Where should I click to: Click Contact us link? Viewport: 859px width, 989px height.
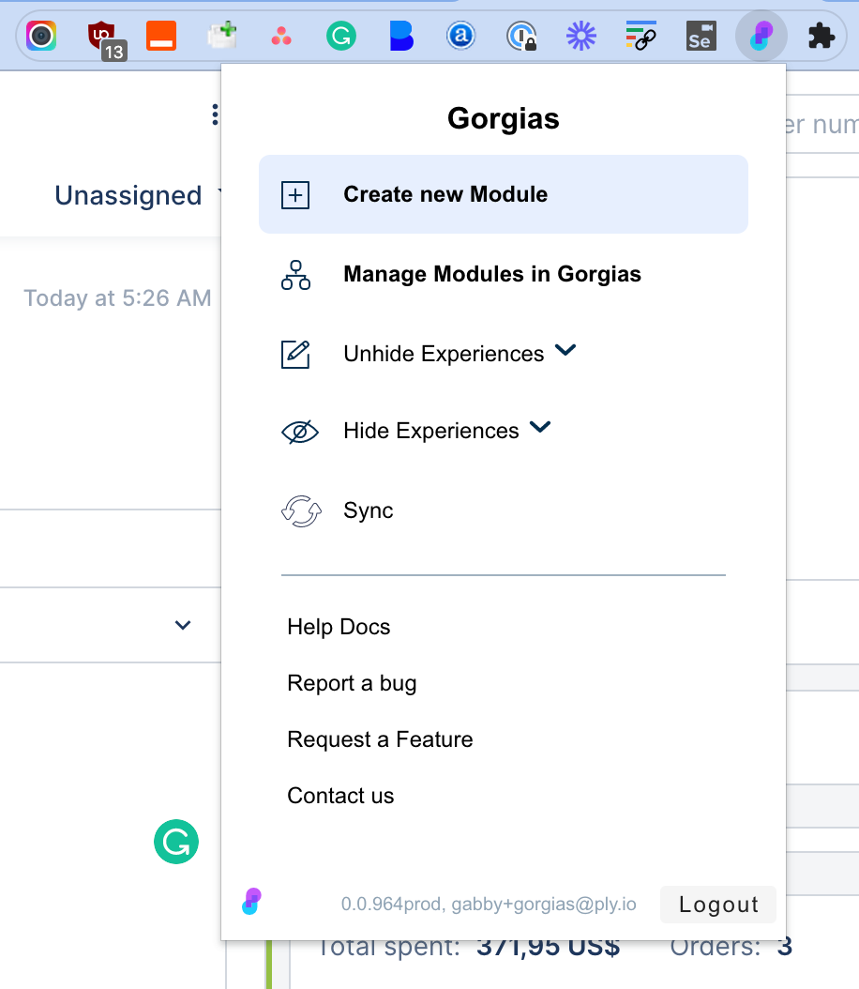click(x=340, y=796)
